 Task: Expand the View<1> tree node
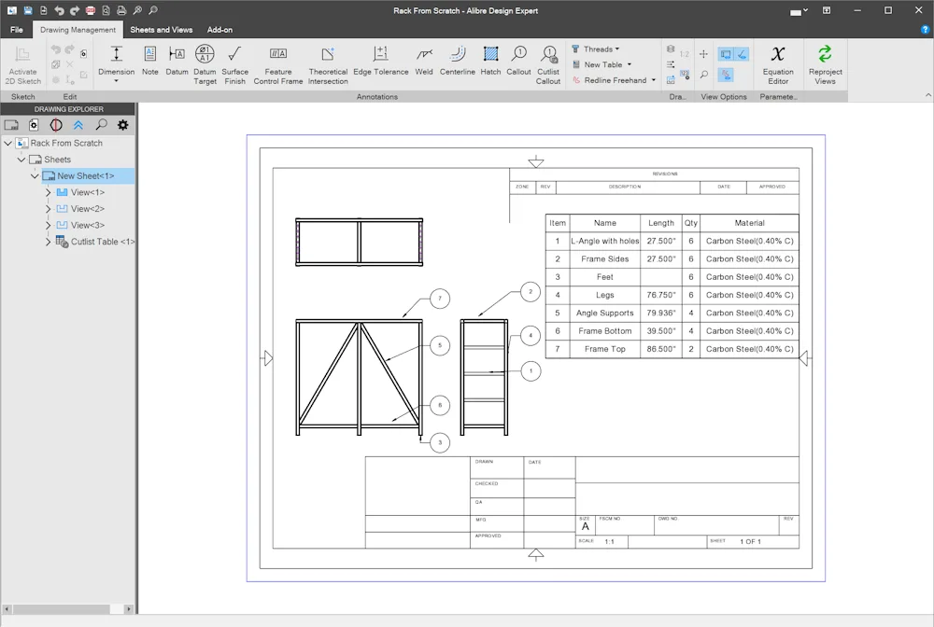49,193
